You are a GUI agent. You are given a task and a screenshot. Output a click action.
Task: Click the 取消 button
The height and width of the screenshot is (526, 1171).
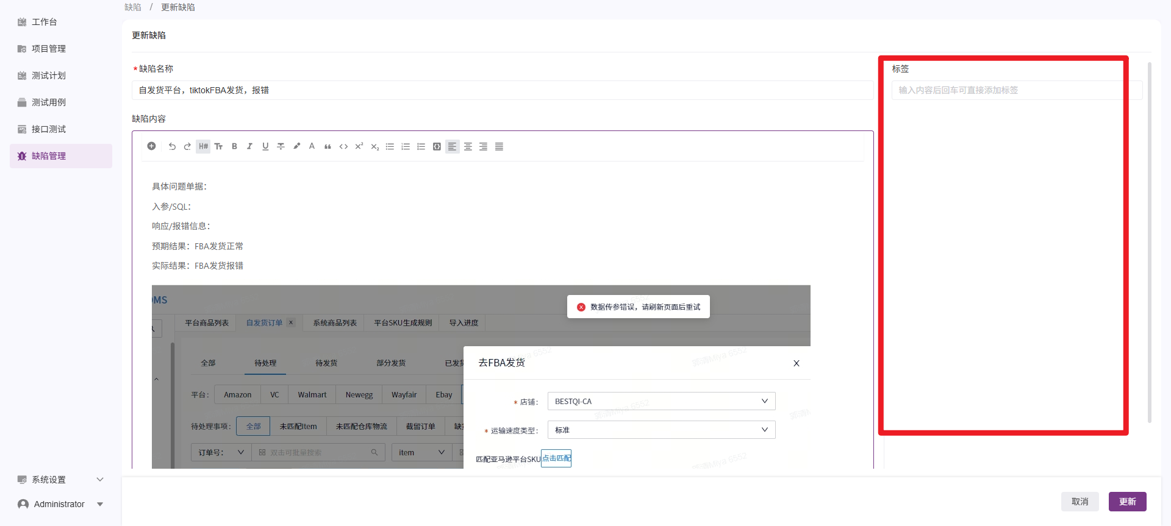[x=1080, y=502]
